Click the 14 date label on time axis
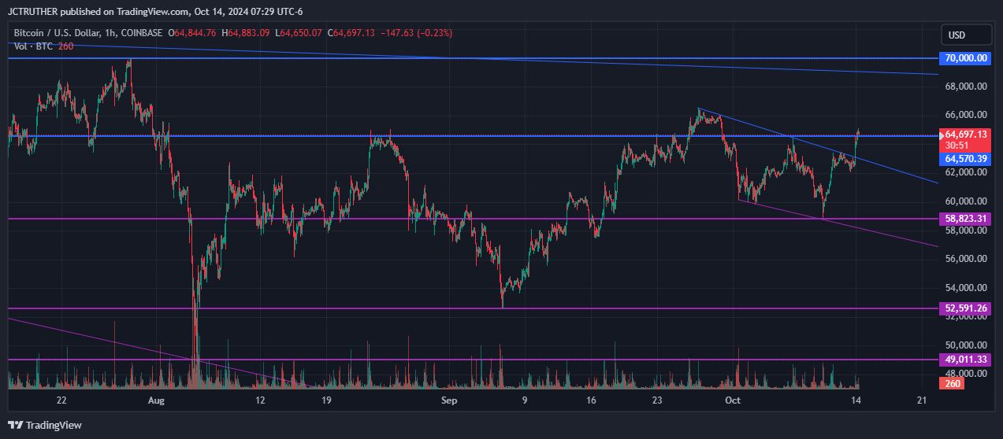The image size is (1003, 439). tap(856, 400)
